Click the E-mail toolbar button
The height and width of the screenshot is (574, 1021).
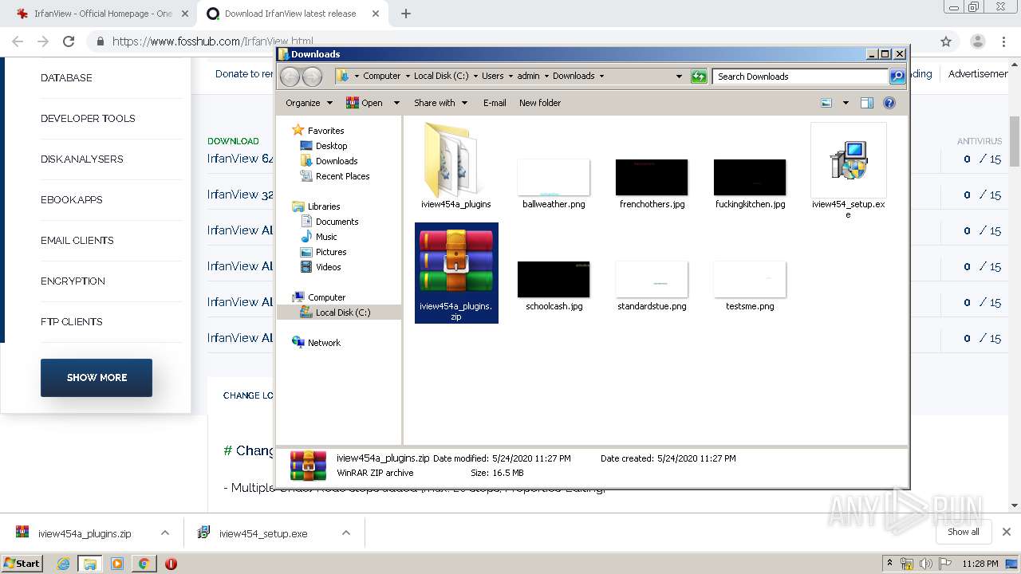[x=495, y=103]
